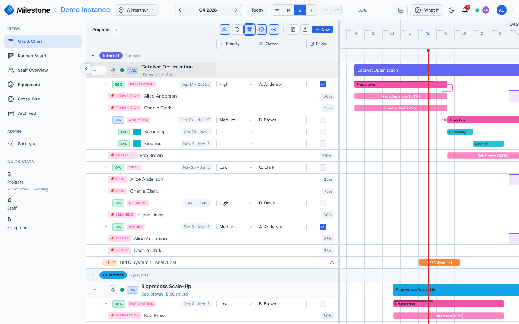Click minus button on Catalyst Optimization row
519x324 pixels.
pos(94,70)
